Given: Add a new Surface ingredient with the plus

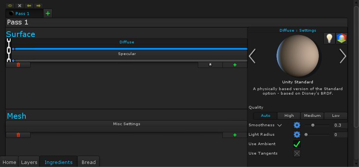Looking at the screenshot, I should [x=235, y=65].
